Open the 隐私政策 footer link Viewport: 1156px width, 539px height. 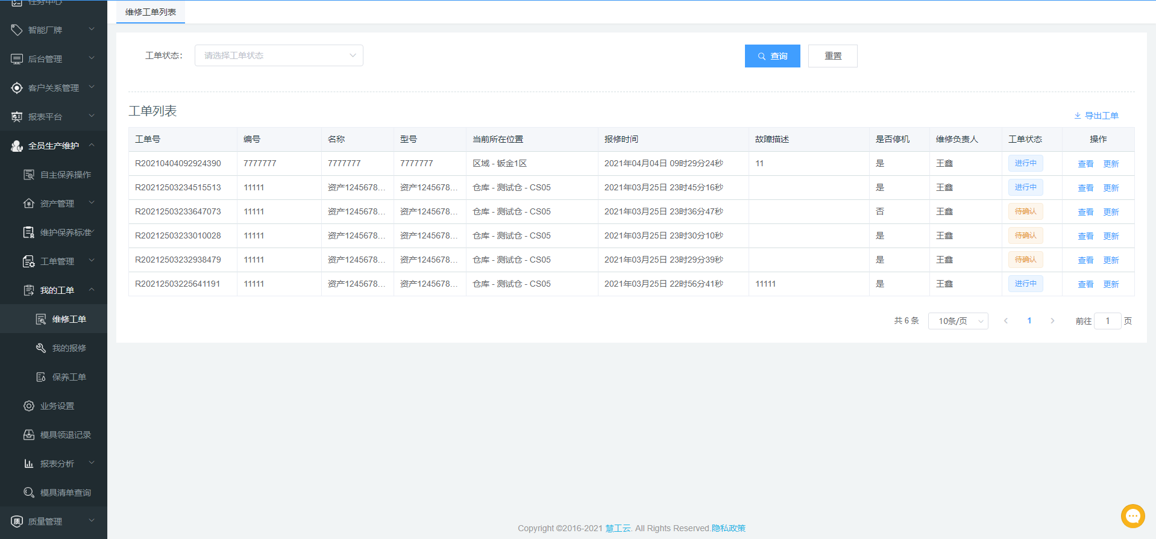pos(728,528)
